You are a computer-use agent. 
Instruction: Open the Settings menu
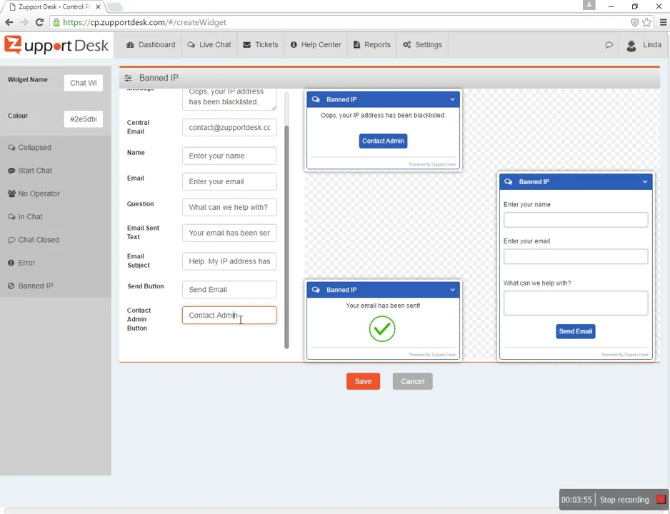pos(423,45)
